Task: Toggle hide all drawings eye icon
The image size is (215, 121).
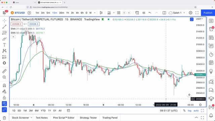Action: pyautogui.click(x=4, y=104)
